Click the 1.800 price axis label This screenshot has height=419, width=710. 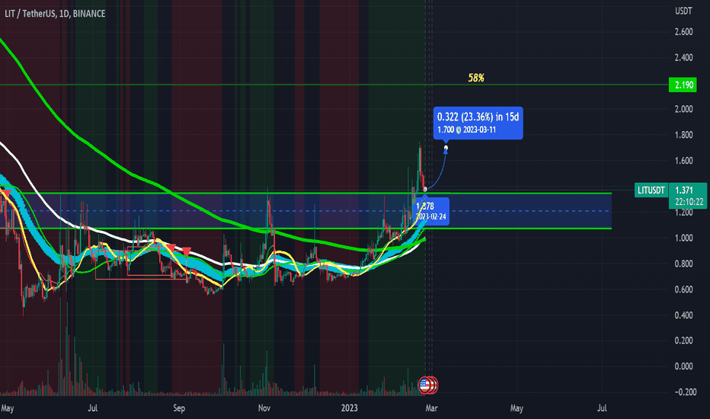pos(684,135)
